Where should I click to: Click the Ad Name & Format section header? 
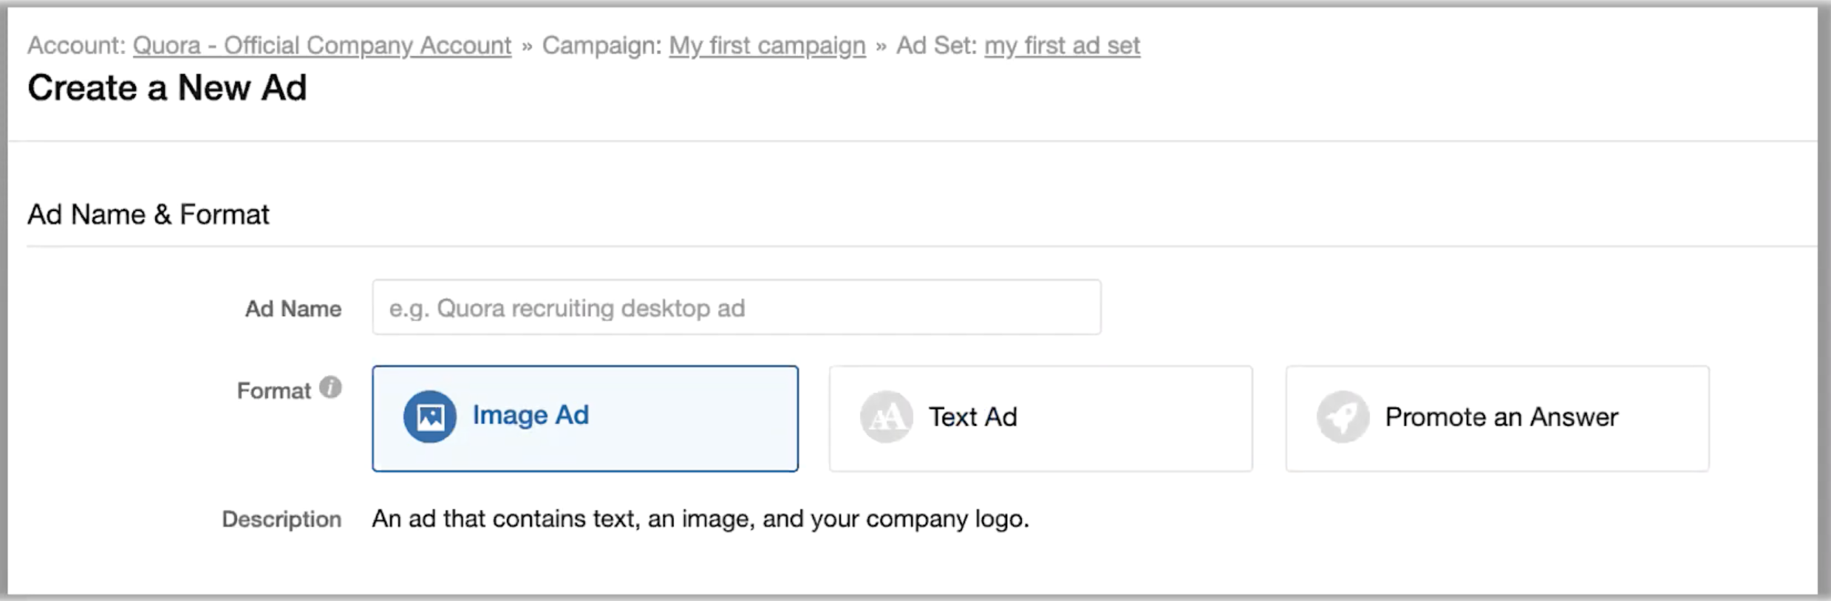click(149, 214)
